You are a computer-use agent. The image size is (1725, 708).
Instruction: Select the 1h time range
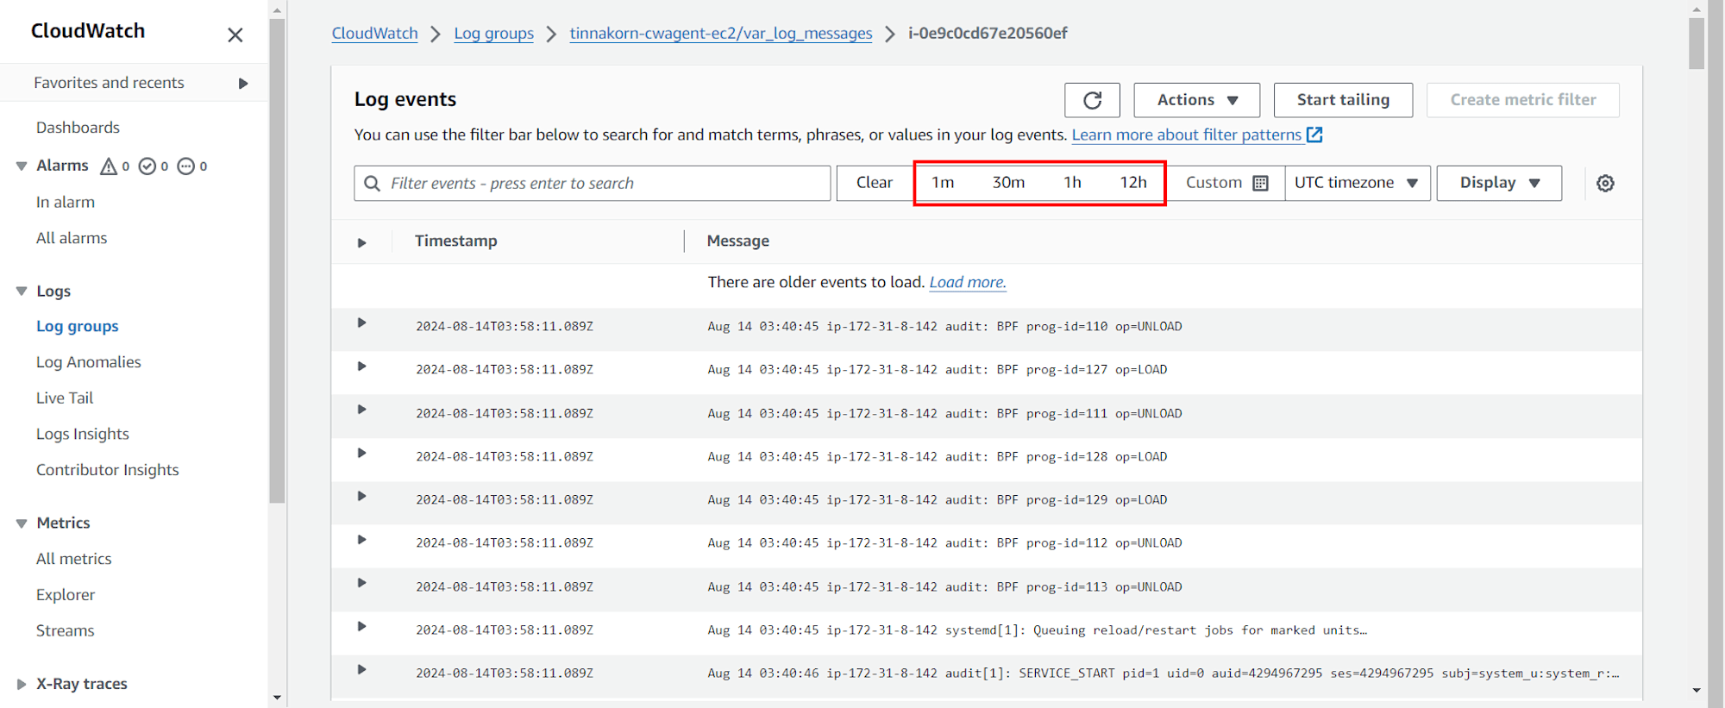[1072, 183]
